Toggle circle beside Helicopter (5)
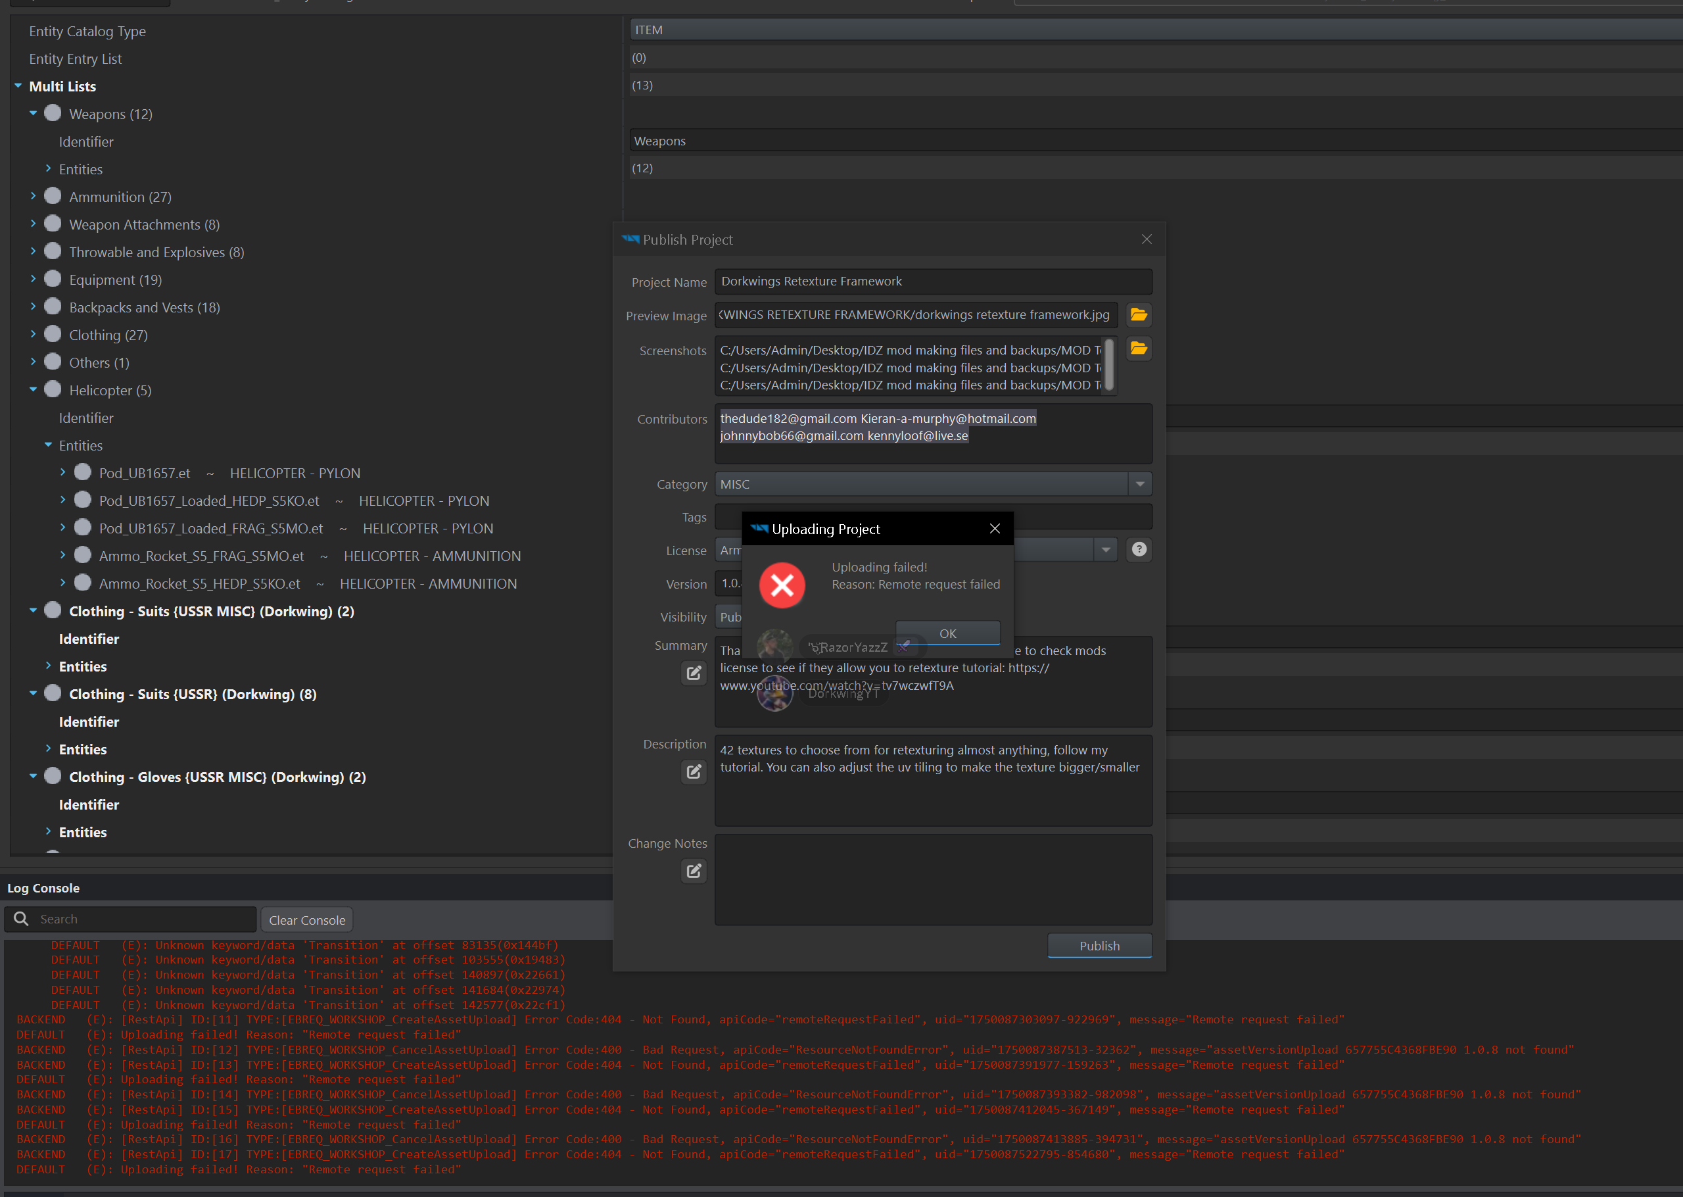The width and height of the screenshot is (1683, 1197). 53,390
